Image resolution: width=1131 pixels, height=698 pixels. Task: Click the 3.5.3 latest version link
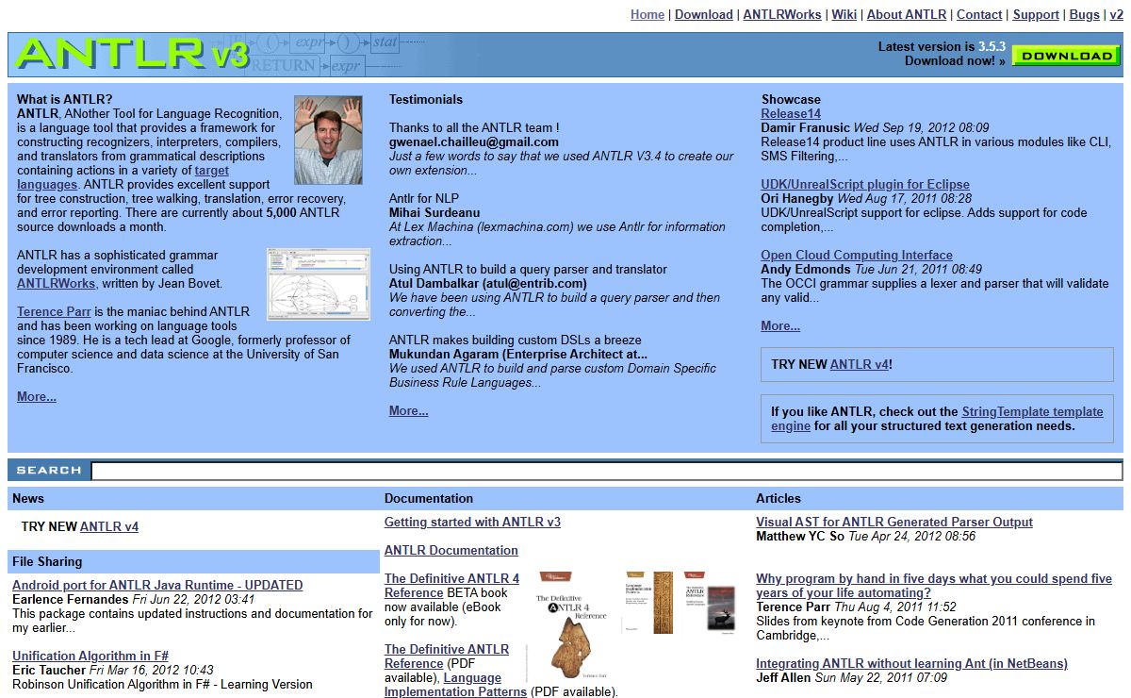point(992,46)
